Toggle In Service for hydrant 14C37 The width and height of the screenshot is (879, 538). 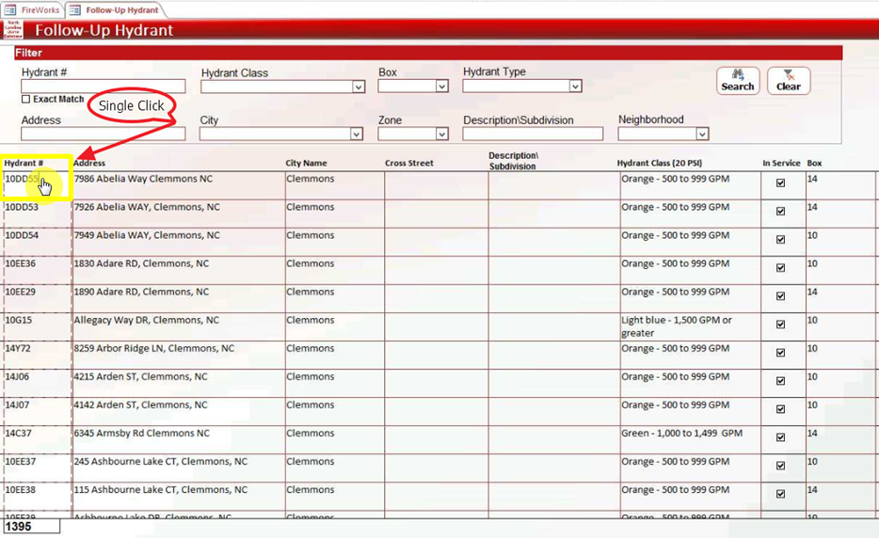point(780,437)
